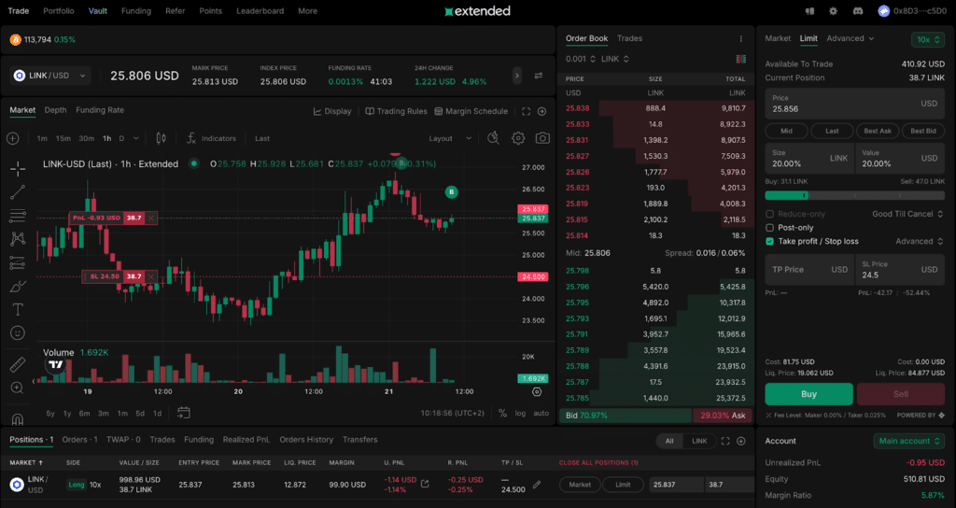Open the Discord link icon
Image resolution: width=956 pixels, height=508 pixels.
pyautogui.click(x=858, y=11)
